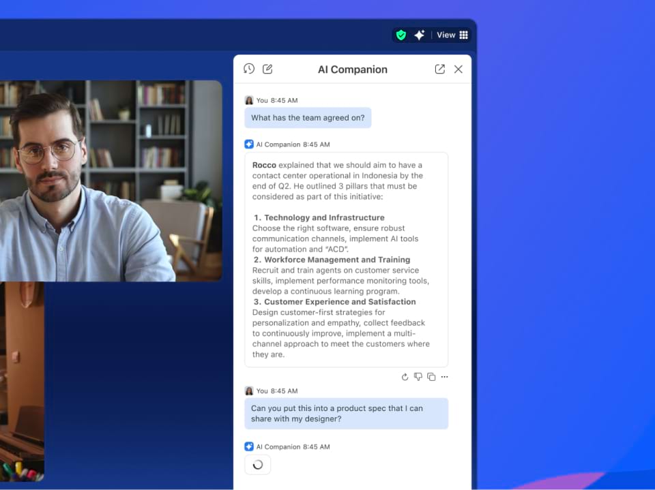This screenshot has width=655, height=490.
Task: Toggle the AI Companion sparkle icon
Action: [420, 35]
